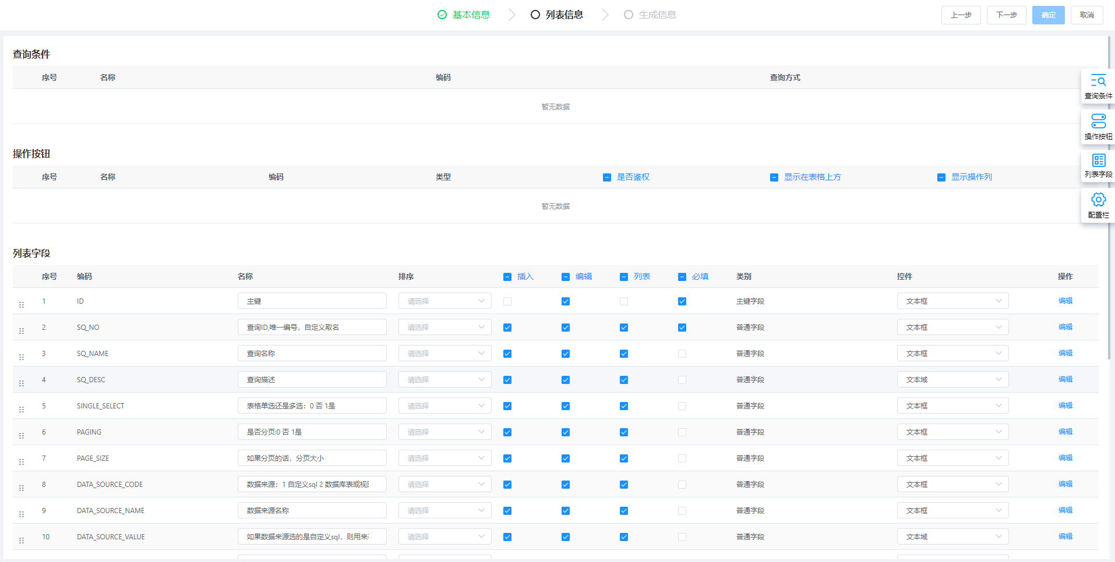Click the drag handle of the SINGLE_SELECT row
Image resolution: width=1115 pixels, height=562 pixels.
22,409
